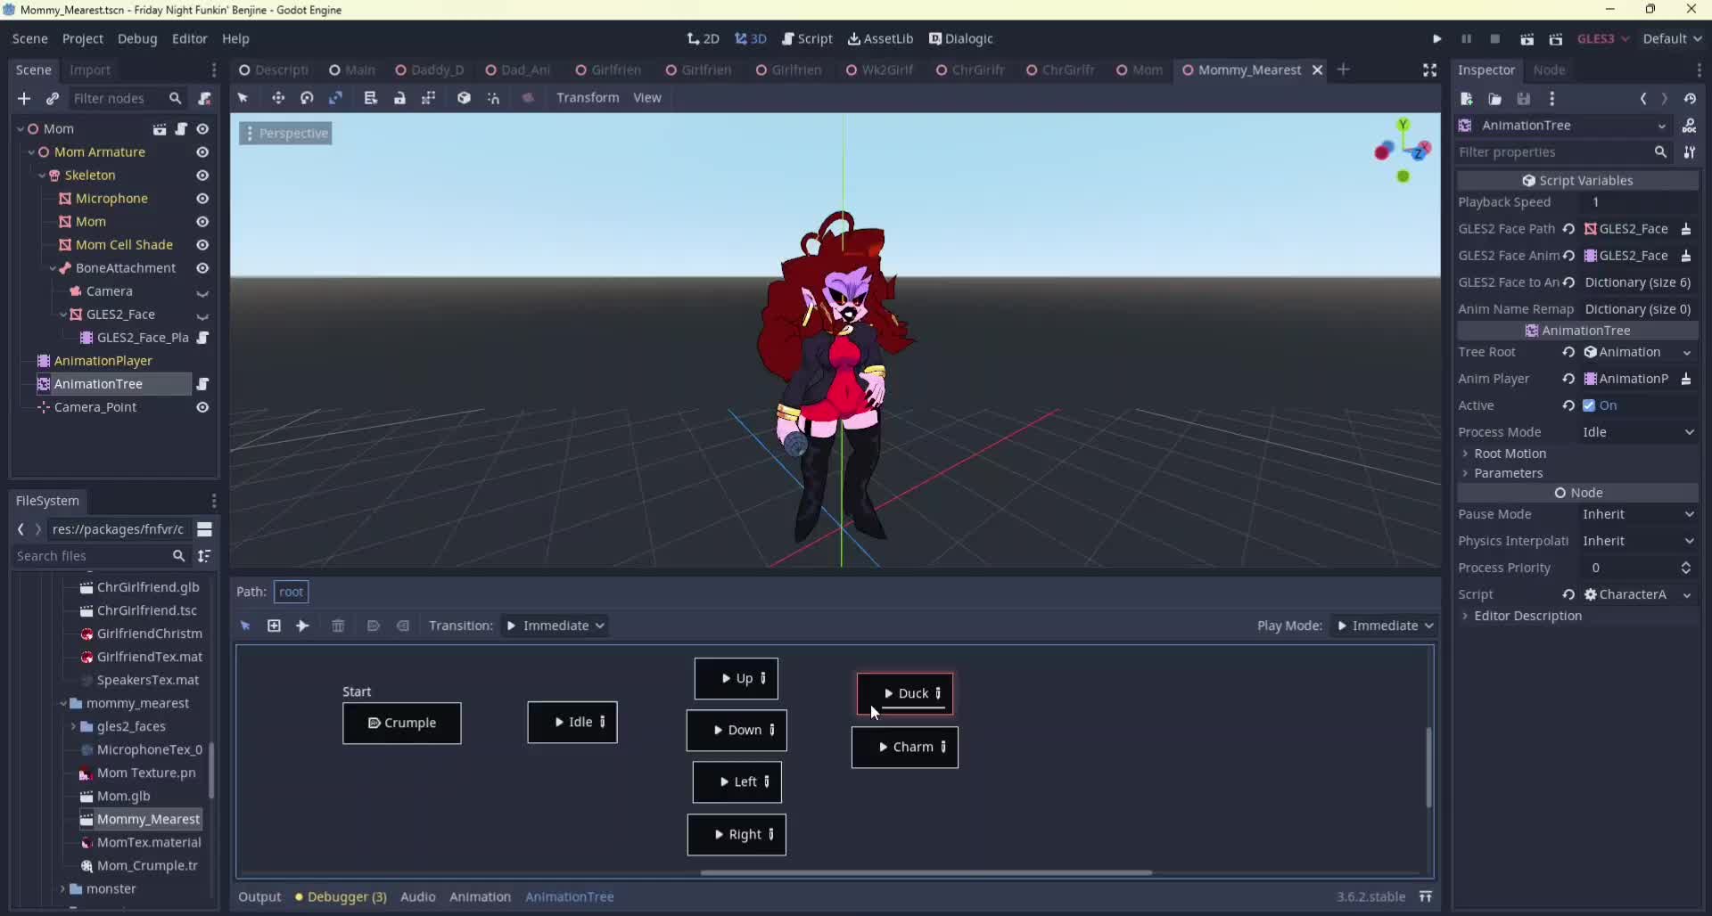Play the project with the run button
Screen dimensions: 1712x916
point(1436,39)
